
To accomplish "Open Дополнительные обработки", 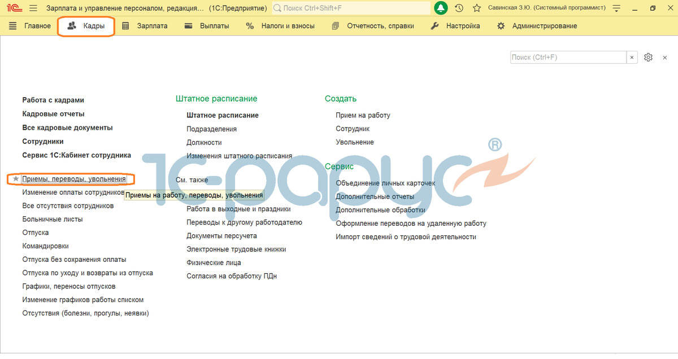I will 381,210.
